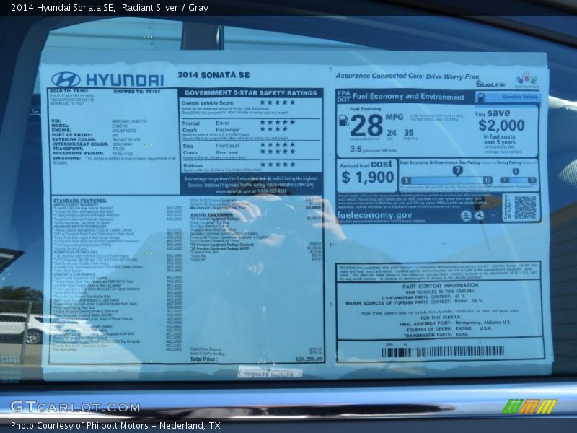Click the HYUNDAI wordmark text
The width and height of the screenshot is (577, 433).
tap(125, 80)
